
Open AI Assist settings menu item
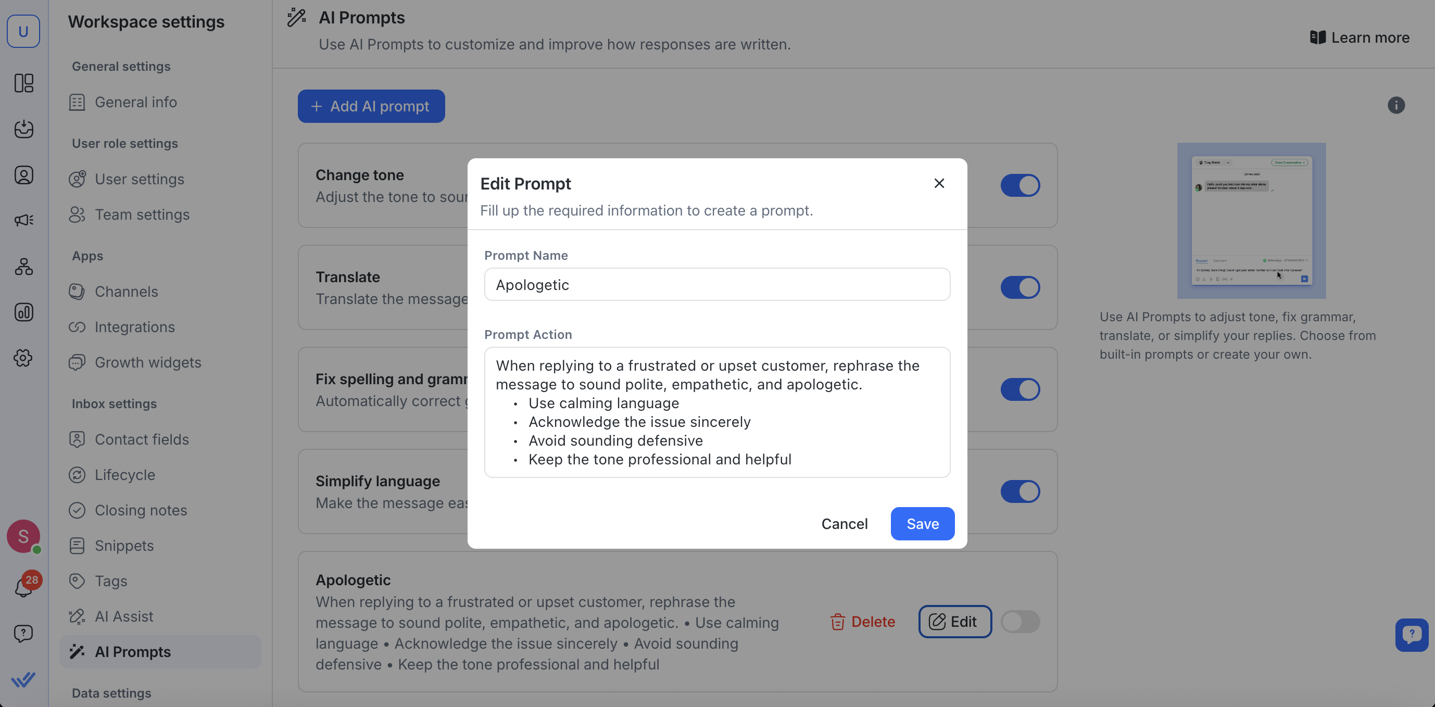click(x=124, y=616)
